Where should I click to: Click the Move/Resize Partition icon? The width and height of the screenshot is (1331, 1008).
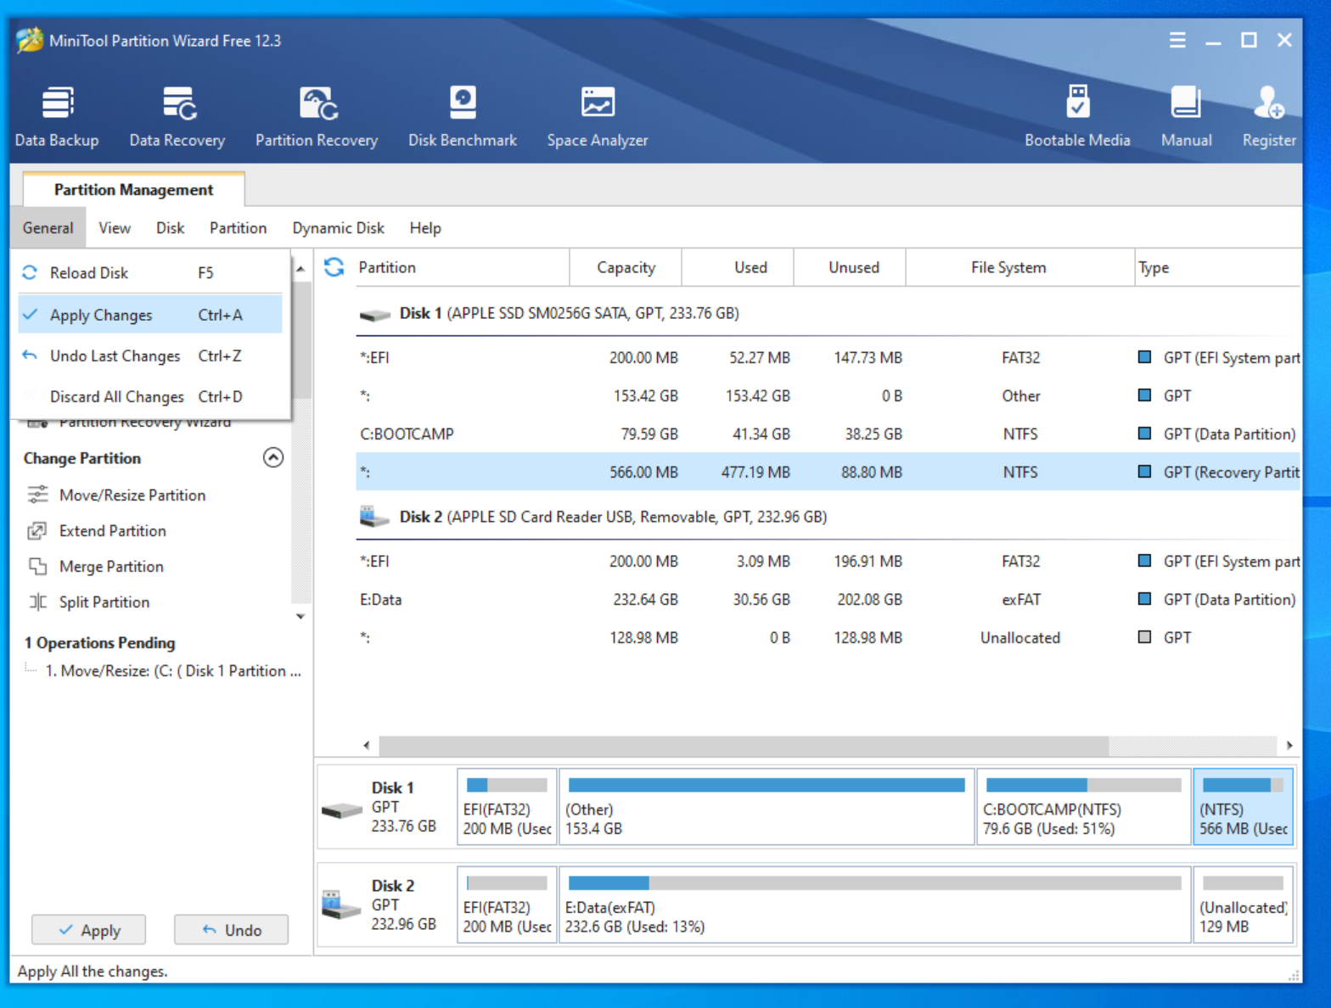(37, 495)
